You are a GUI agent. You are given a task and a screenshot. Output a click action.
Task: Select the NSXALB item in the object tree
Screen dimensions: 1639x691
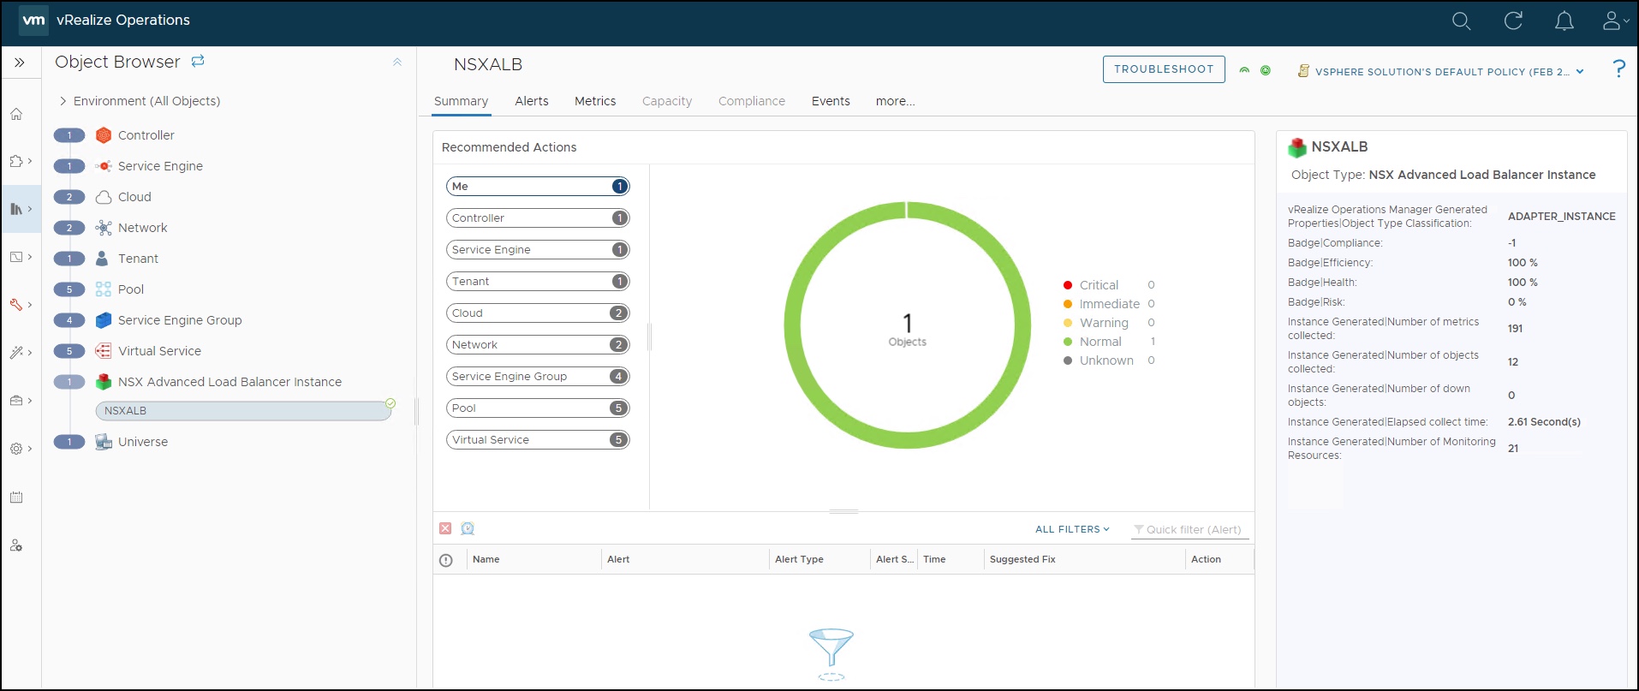point(243,411)
